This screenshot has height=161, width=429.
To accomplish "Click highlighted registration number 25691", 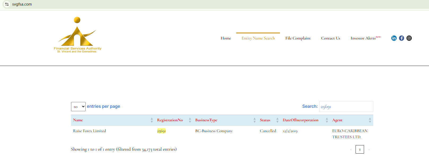I will pyautogui.click(x=161, y=131).
